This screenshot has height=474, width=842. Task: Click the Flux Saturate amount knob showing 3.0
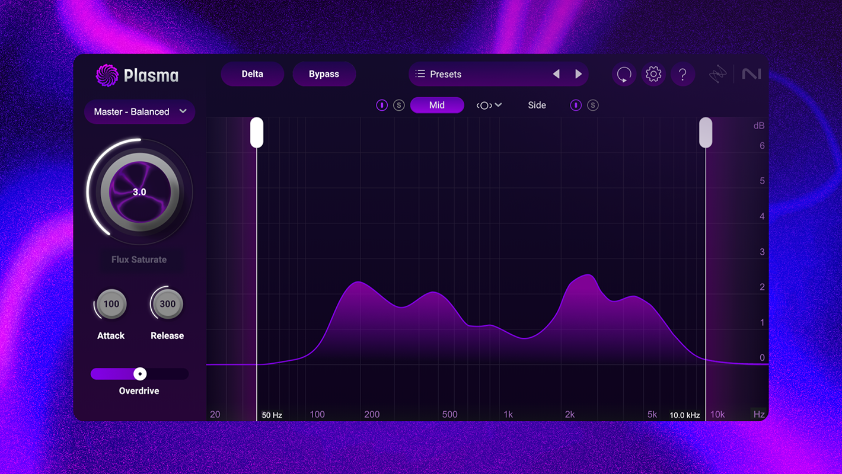coord(139,192)
